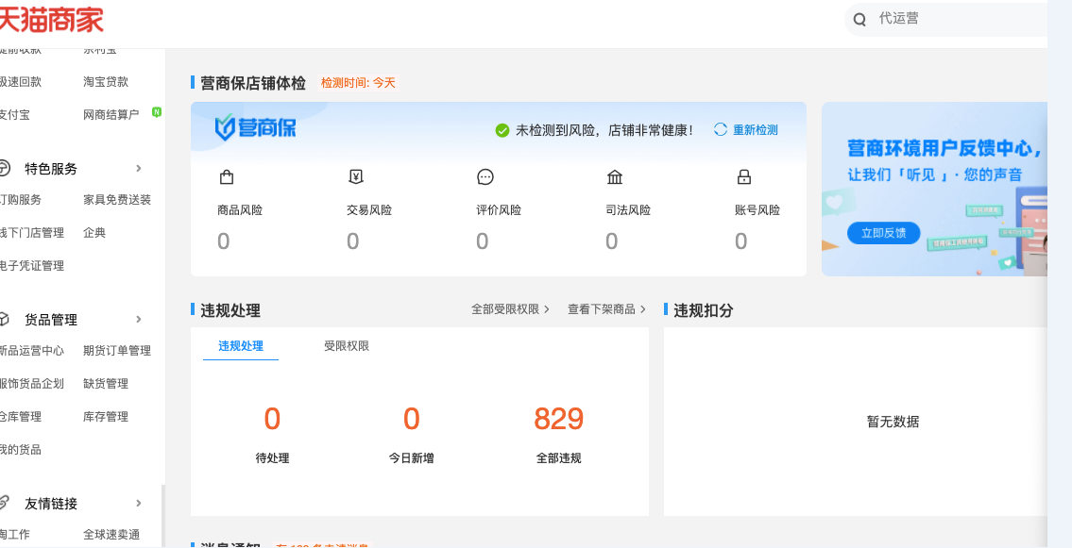Click the chain icon beside 友情链接
Image resolution: width=1072 pixels, height=548 pixels.
tap(4, 503)
